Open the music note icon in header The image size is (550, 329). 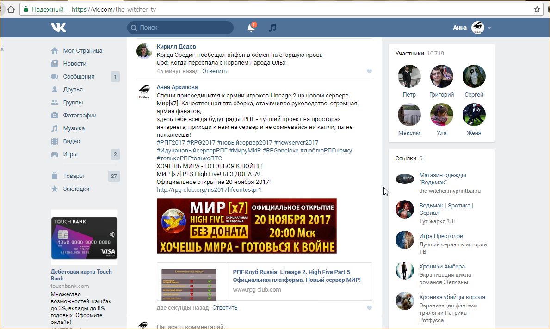pyautogui.click(x=272, y=28)
